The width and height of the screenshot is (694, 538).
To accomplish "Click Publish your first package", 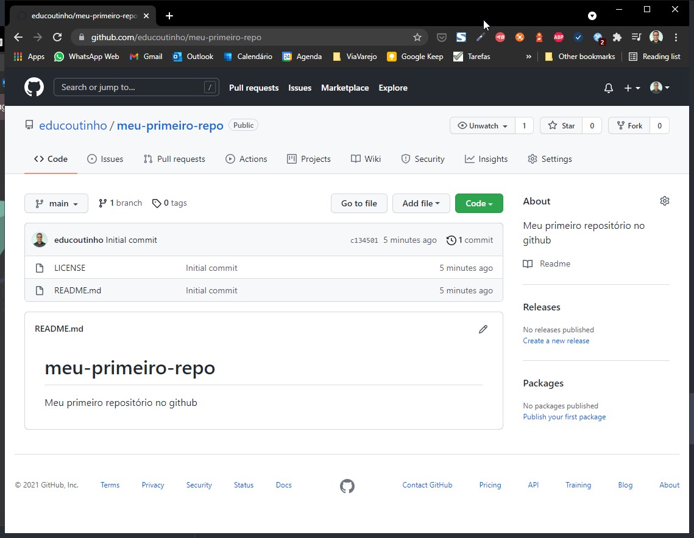I will 564,417.
